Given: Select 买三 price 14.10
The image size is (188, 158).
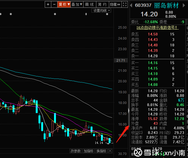Looking at the screenshot, I should coord(153,74).
